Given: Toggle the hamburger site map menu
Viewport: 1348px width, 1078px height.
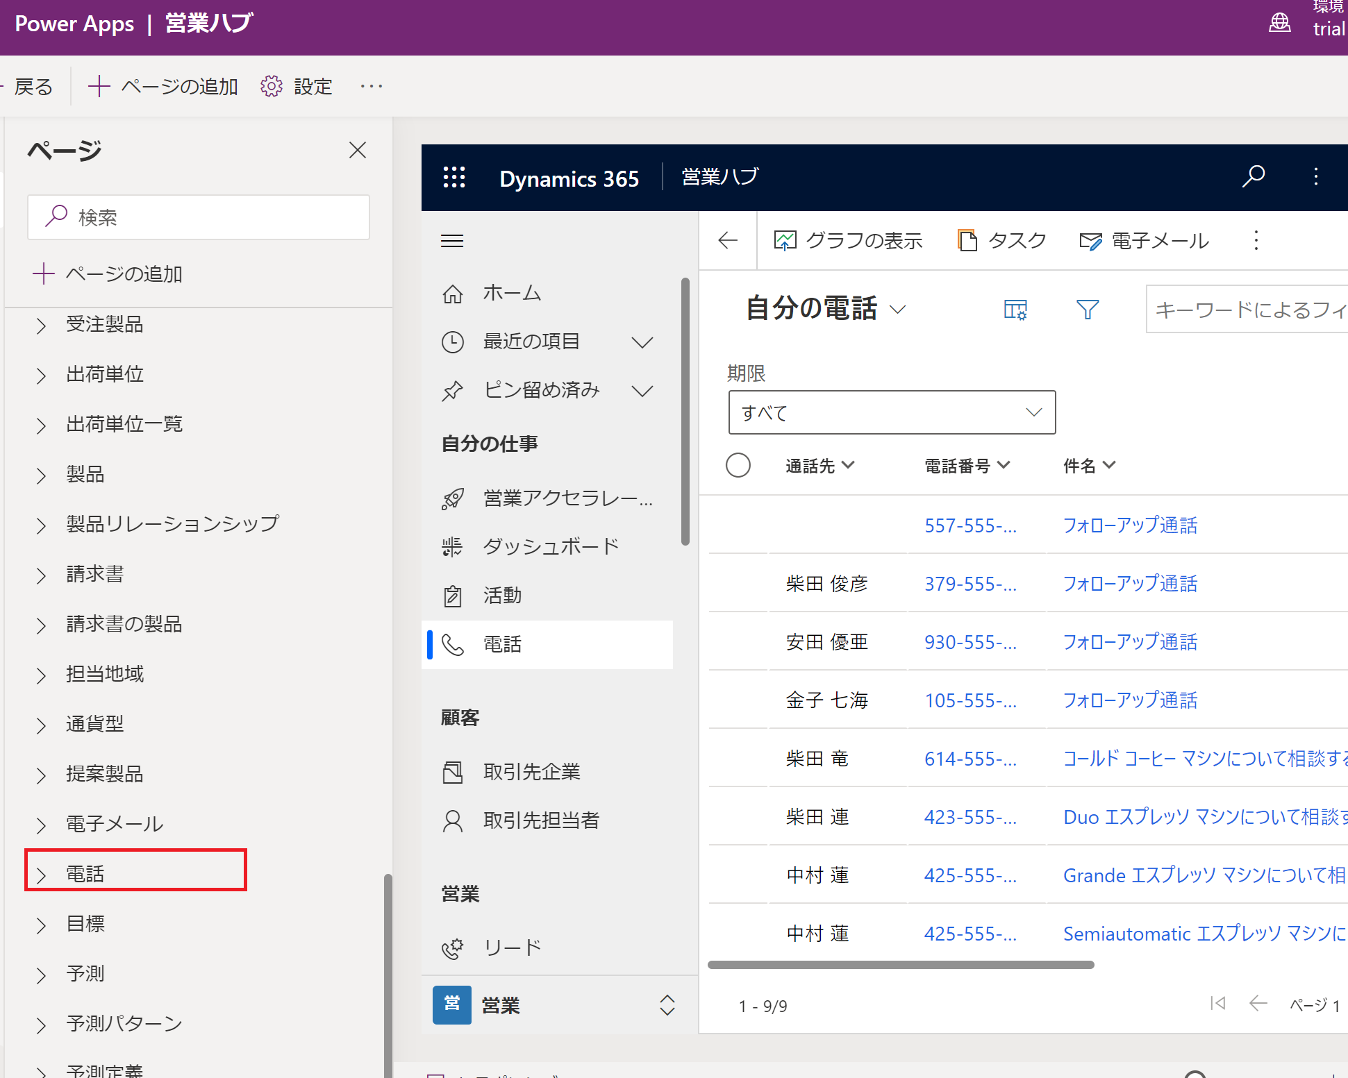Looking at the screenshot, I should [x=452, y=241].
